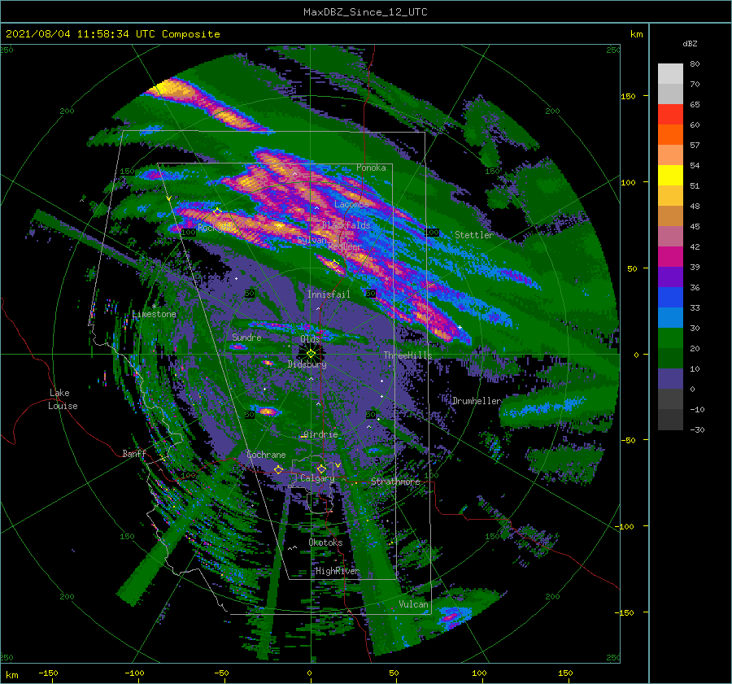Click the ThreeHills label

click(408, 355)
